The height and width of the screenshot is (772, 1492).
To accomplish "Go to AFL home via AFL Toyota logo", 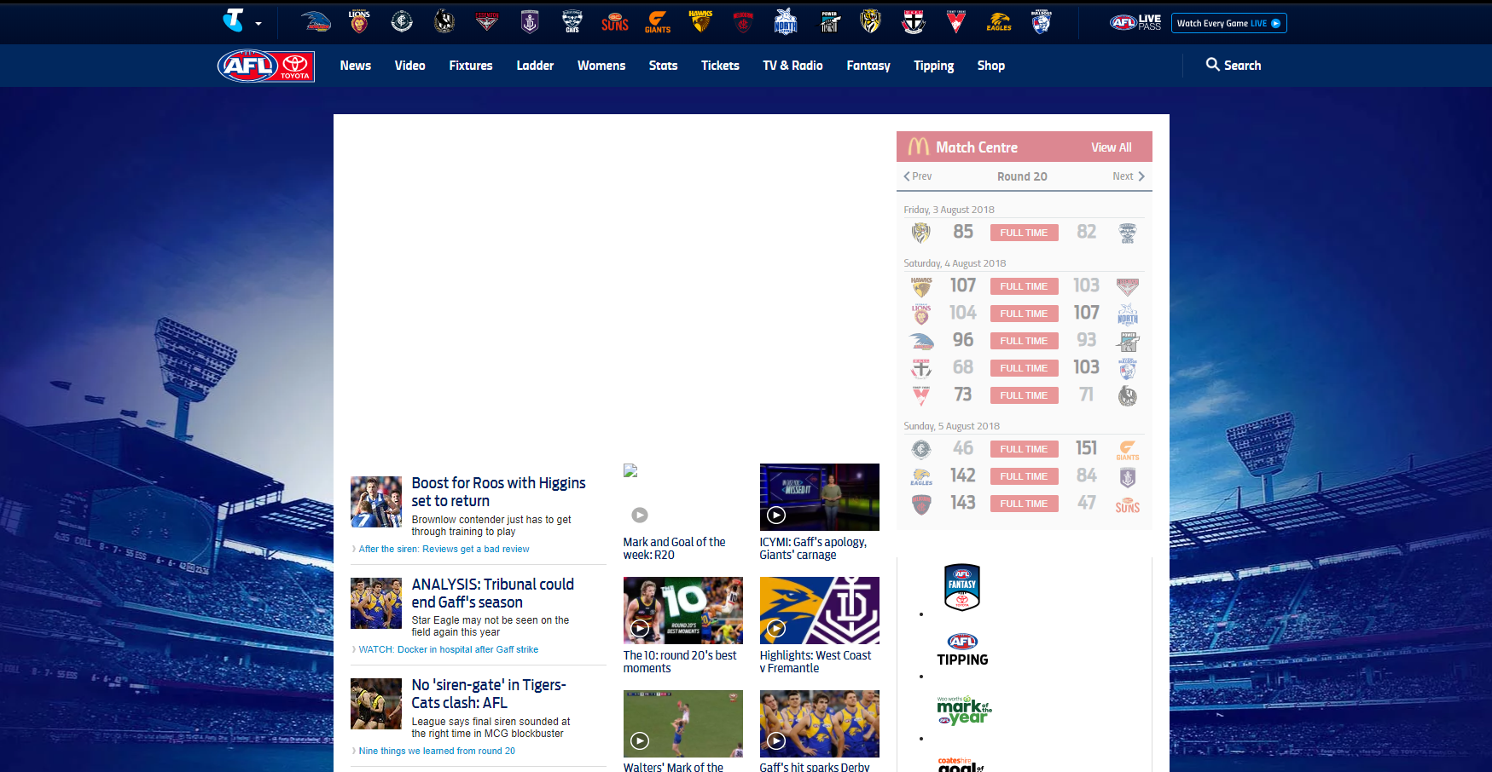I will tap(266, 66).
